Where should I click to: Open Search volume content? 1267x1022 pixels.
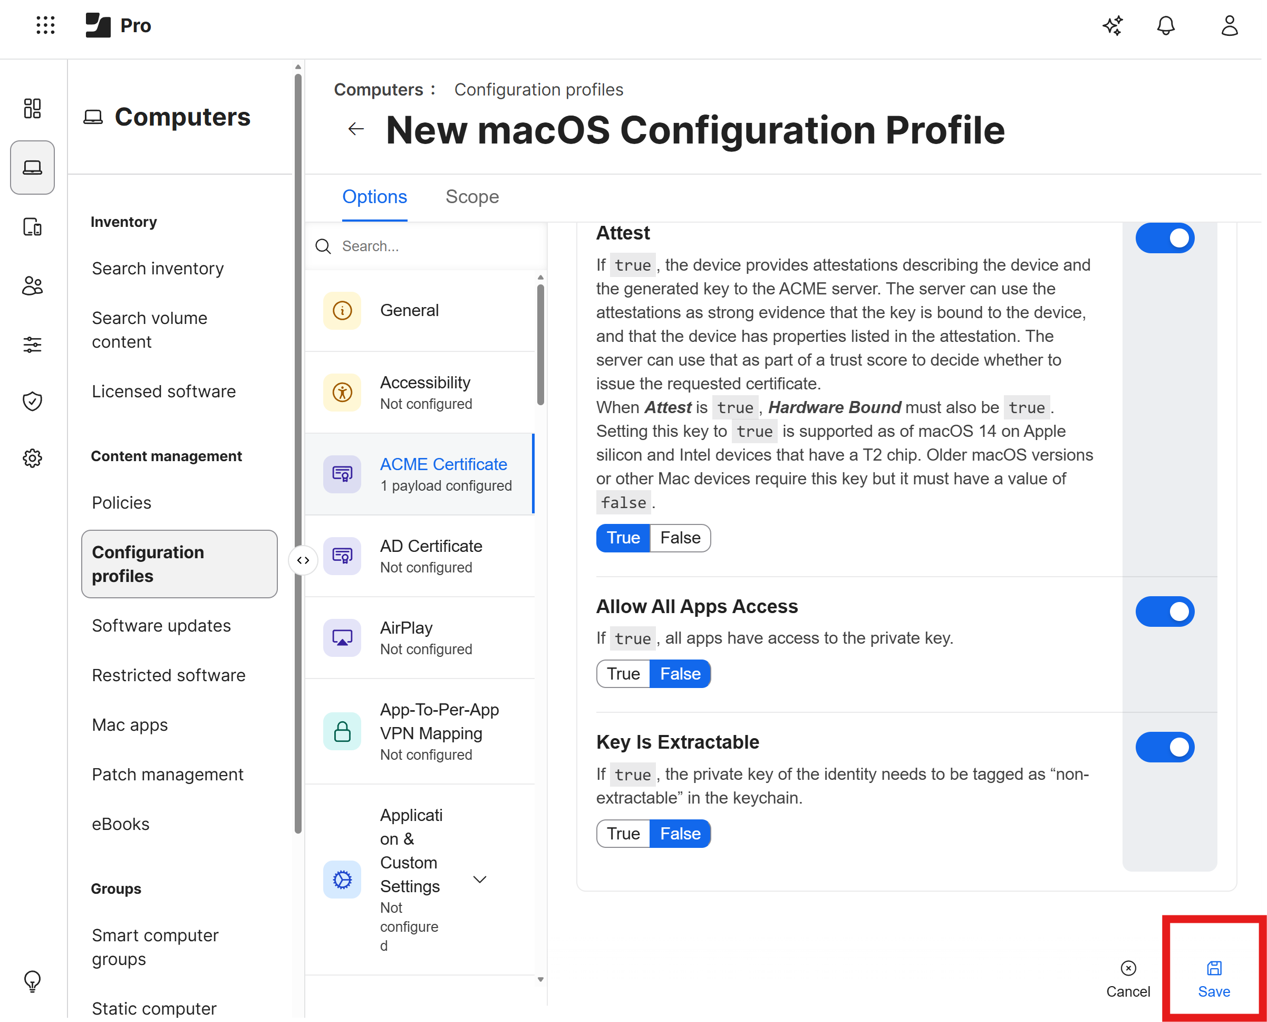click(x=149, y=330)
